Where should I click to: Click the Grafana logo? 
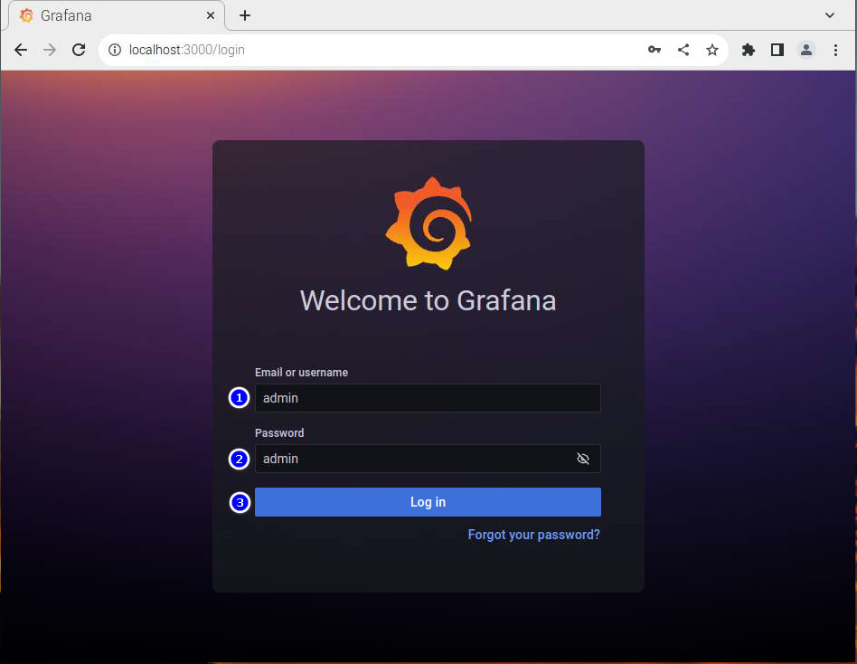(429, 223)
